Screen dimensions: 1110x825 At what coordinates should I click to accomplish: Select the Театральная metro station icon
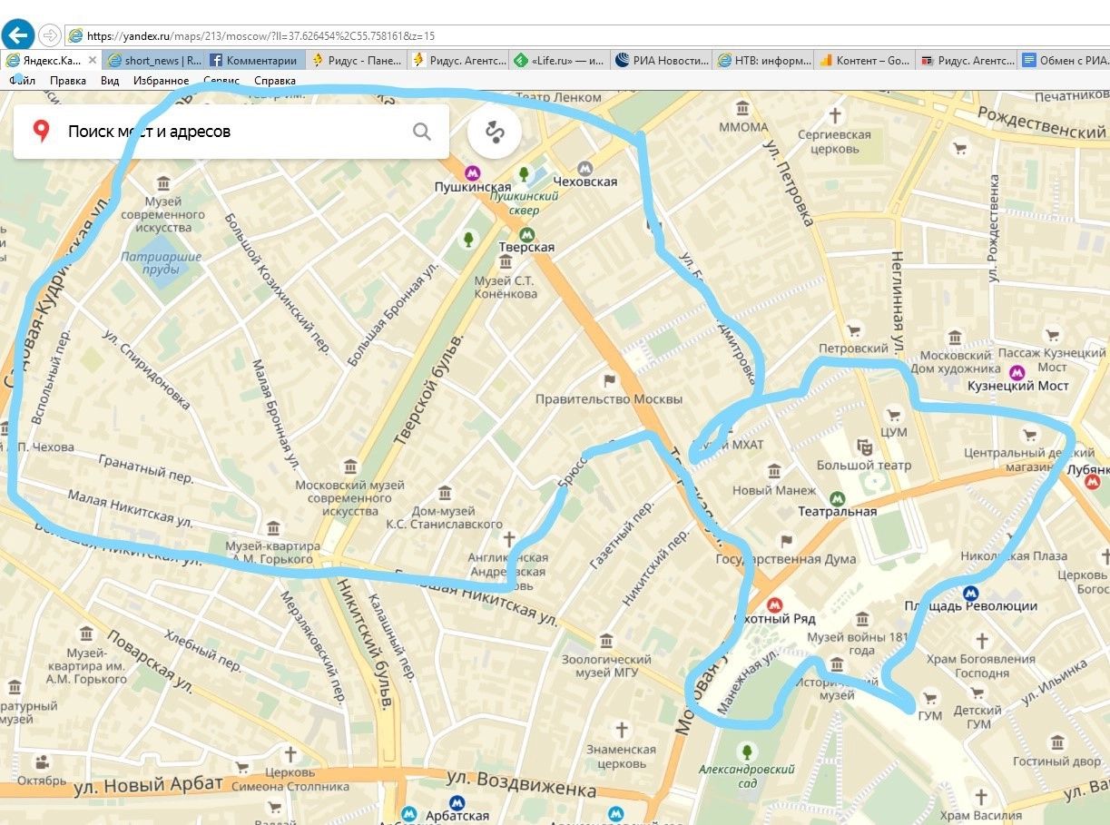(x=838, y=497)
